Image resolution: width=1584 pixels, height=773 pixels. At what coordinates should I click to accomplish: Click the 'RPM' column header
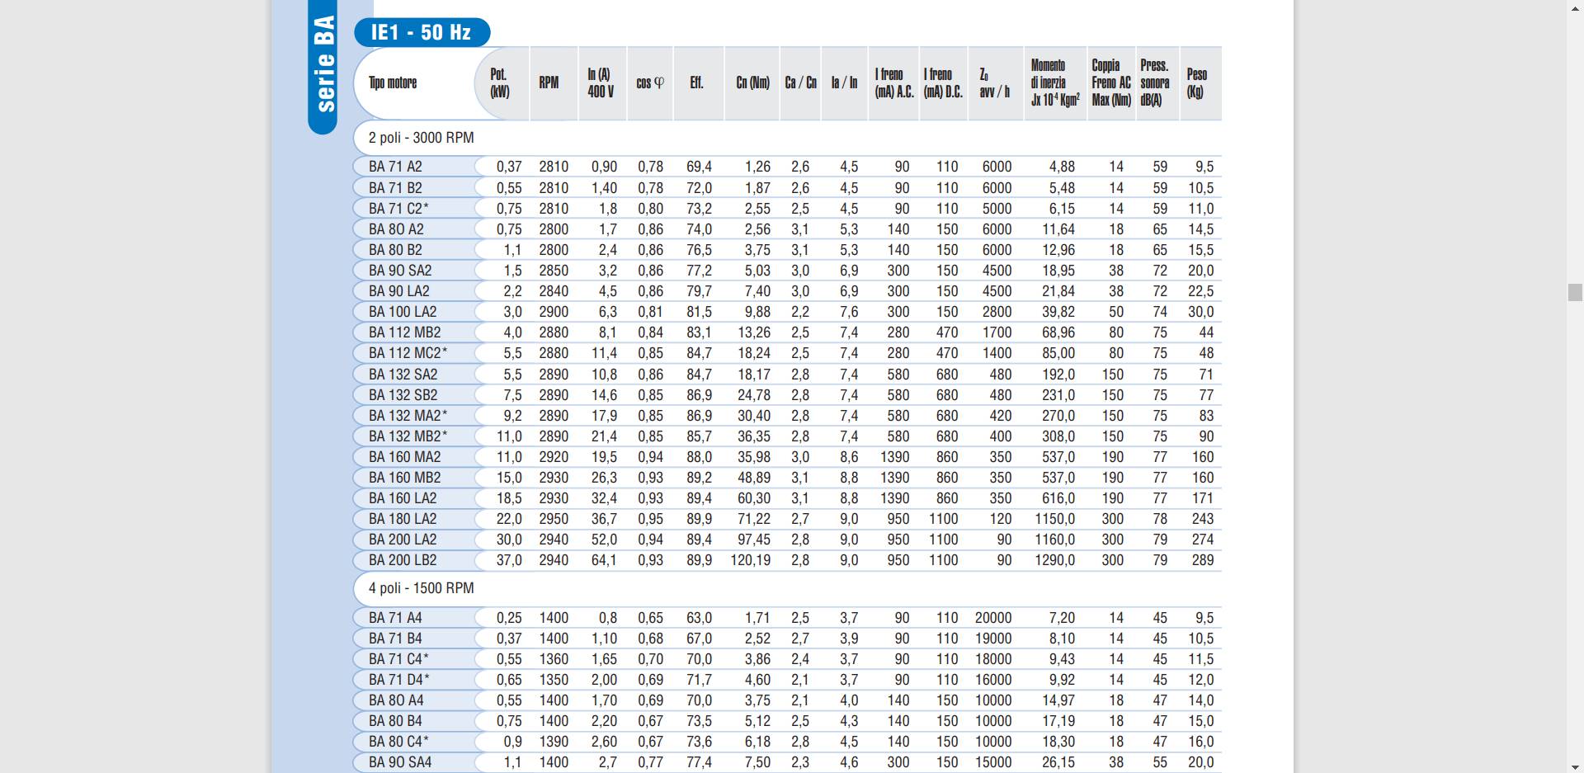click(549, 82)
